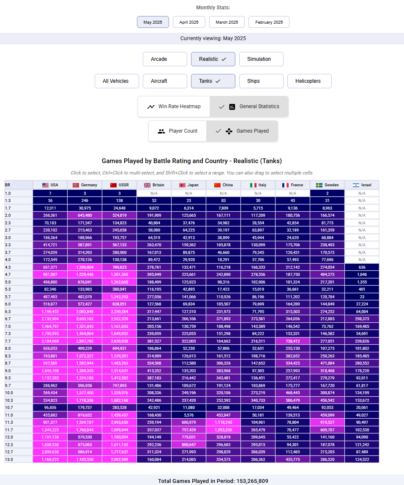Filter by Ships vehicle type

(261, 81)
